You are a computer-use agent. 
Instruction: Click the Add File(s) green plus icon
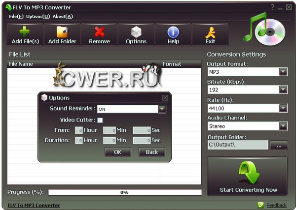[x=25, y=31]
